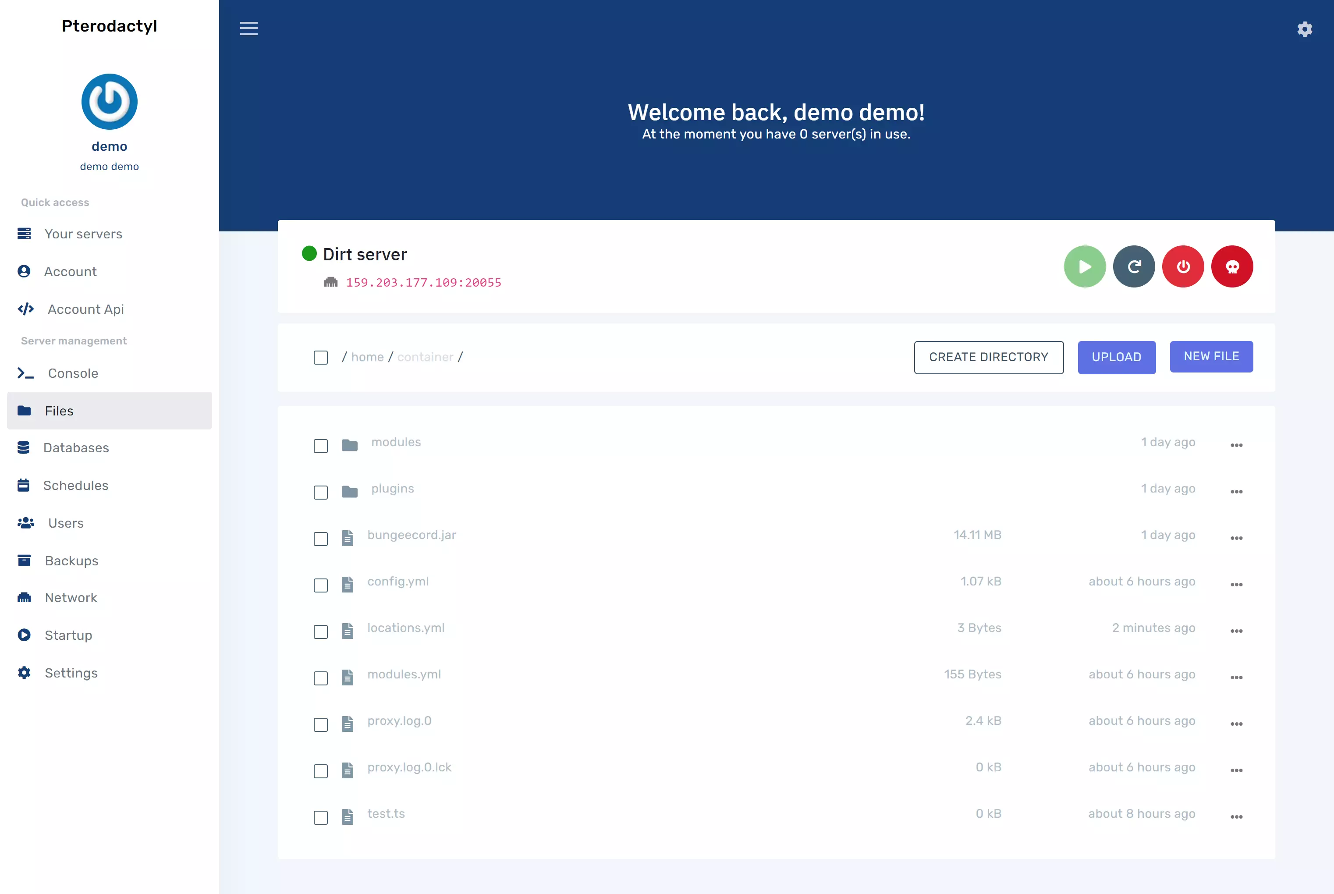Check the box for bungeecord.jar
Viewport: 1334px width, 894px height.
click(x=321, y=539)
